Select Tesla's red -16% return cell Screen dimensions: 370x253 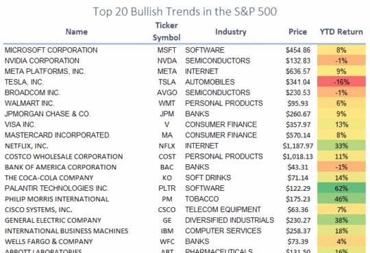(341, 82)
